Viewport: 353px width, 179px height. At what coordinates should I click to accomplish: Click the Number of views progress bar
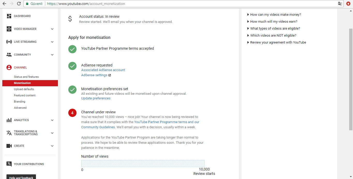(x=143, y=164)
